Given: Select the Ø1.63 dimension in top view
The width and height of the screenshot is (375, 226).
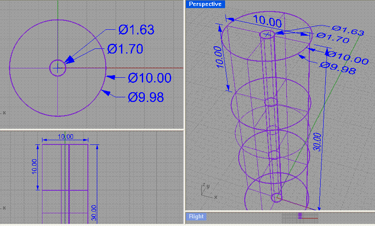Looking at the screenshot, I should tap(136, 30).
